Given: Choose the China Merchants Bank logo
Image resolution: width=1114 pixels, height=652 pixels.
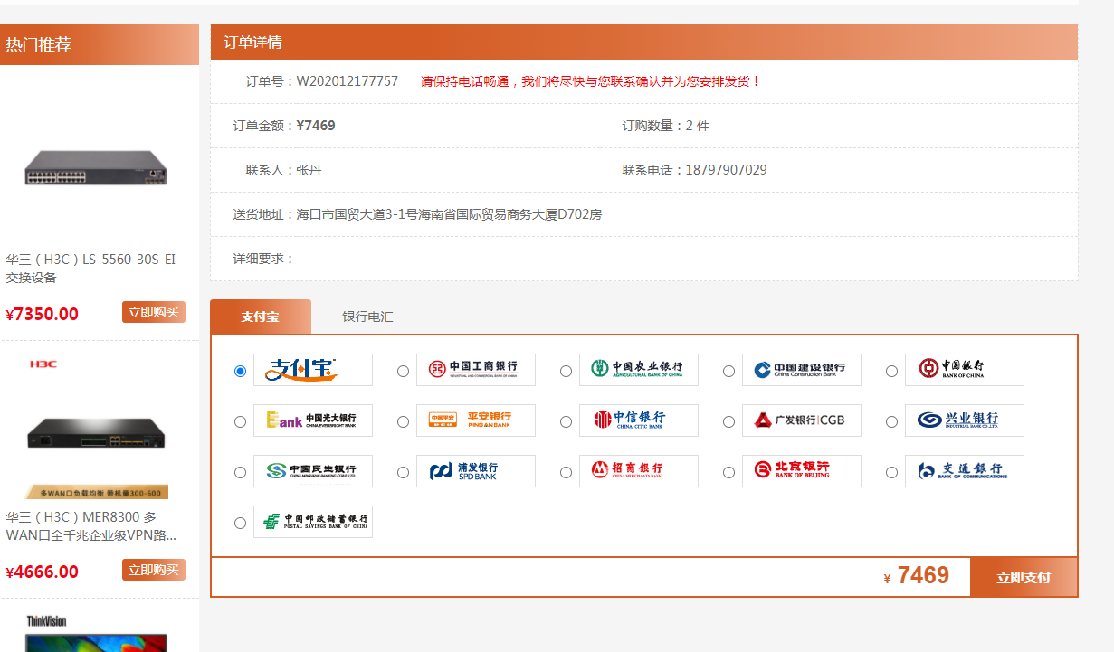Looking at the screenshot, I should click(639, 471).
